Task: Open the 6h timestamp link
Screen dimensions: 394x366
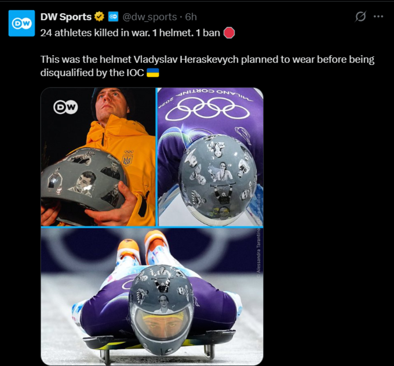Action: [191, 17]
